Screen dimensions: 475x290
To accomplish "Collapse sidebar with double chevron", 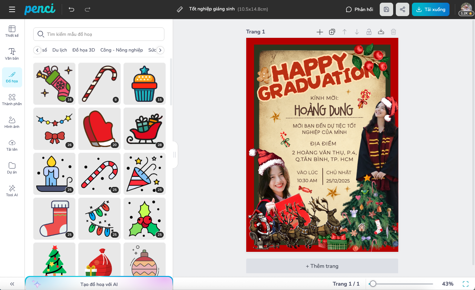I will pos(12,284).
